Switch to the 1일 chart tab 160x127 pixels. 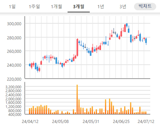pyautogui.click(x=12, y=7)
